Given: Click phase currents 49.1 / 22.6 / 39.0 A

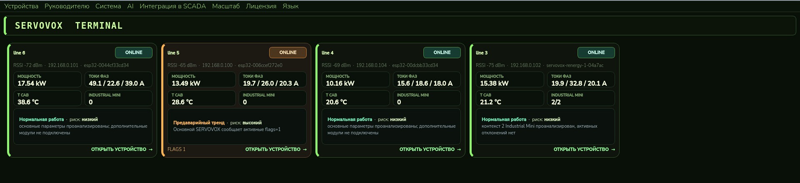Looking at the screenshot, I should tap(117, 83).
